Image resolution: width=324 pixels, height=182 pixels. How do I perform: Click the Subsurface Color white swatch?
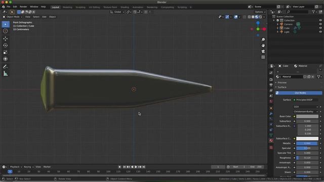pos(307,139)
